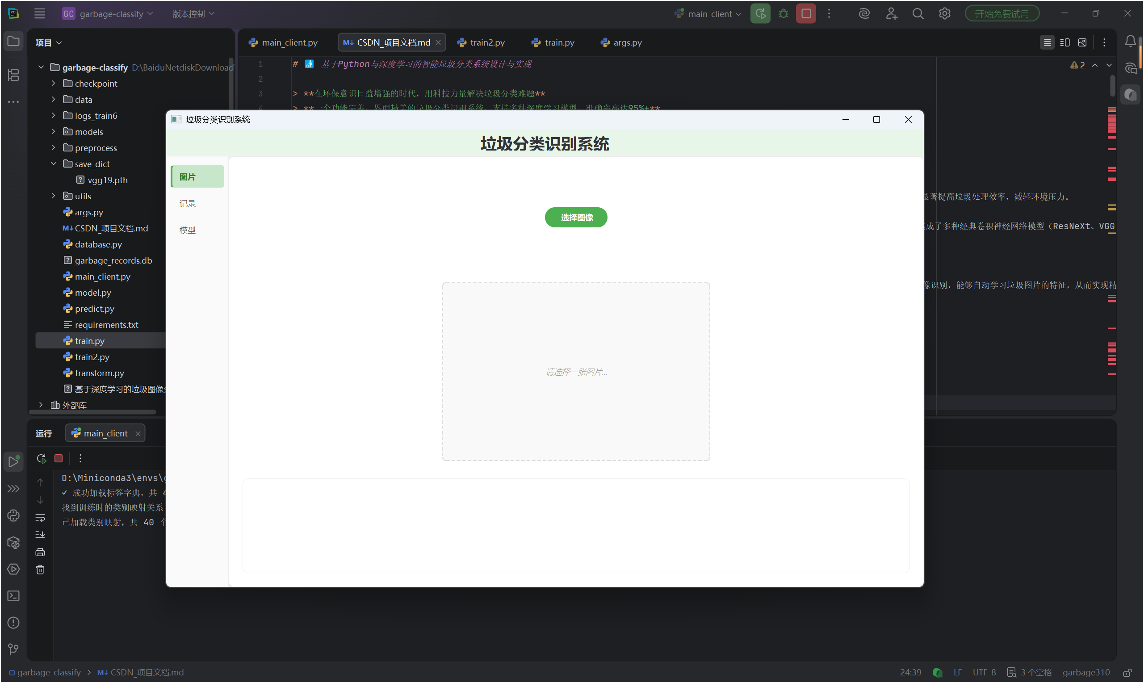Click the 开始免费试用 button
The height and width of the screenshot is (683, 1144).
coord(1002,14)
